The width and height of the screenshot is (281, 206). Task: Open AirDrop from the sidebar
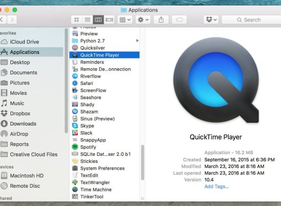pyautogui.click(x=31, y=134)
